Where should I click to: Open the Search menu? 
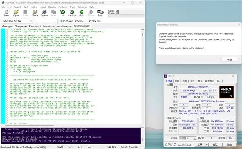18,7
